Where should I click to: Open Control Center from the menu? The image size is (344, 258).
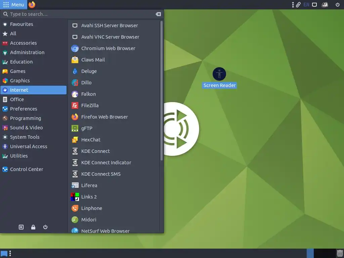pos(33,169)
